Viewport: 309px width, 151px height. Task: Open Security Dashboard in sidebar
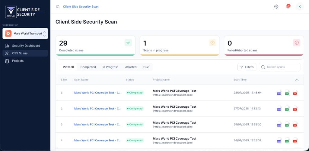click(25, 46)
